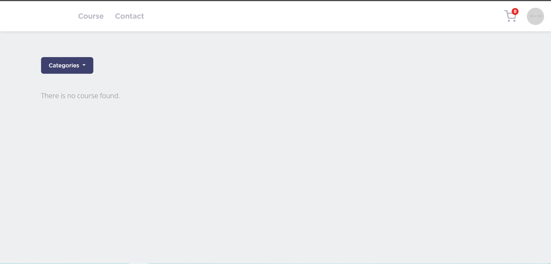551x264 pixels.
Task: Open the user avatar placeholder
Action: coord(535,16)
